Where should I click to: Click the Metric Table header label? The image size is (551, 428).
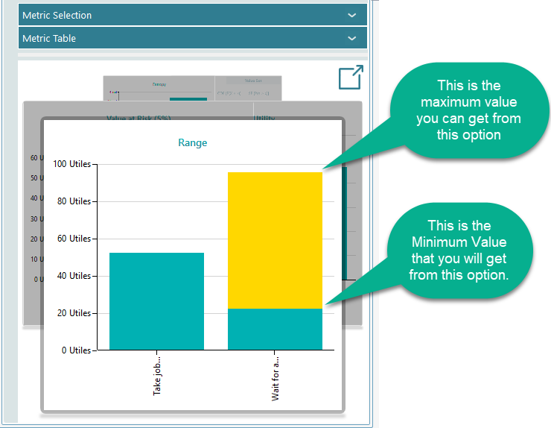49,38
